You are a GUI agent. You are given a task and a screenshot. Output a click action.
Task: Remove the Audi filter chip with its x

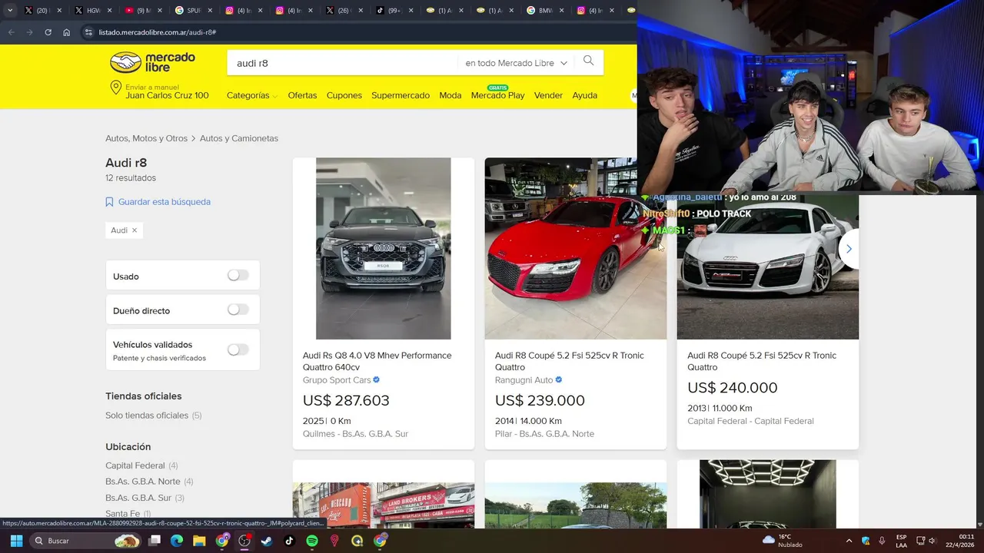[x=135, y=230]
